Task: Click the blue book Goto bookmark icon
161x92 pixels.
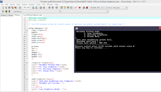Action: 9,11
